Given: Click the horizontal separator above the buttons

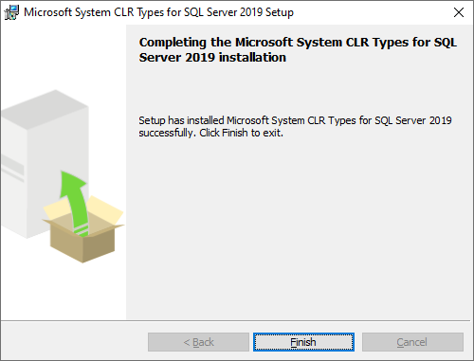Looking at the screenshot, I should click(235, 321).
